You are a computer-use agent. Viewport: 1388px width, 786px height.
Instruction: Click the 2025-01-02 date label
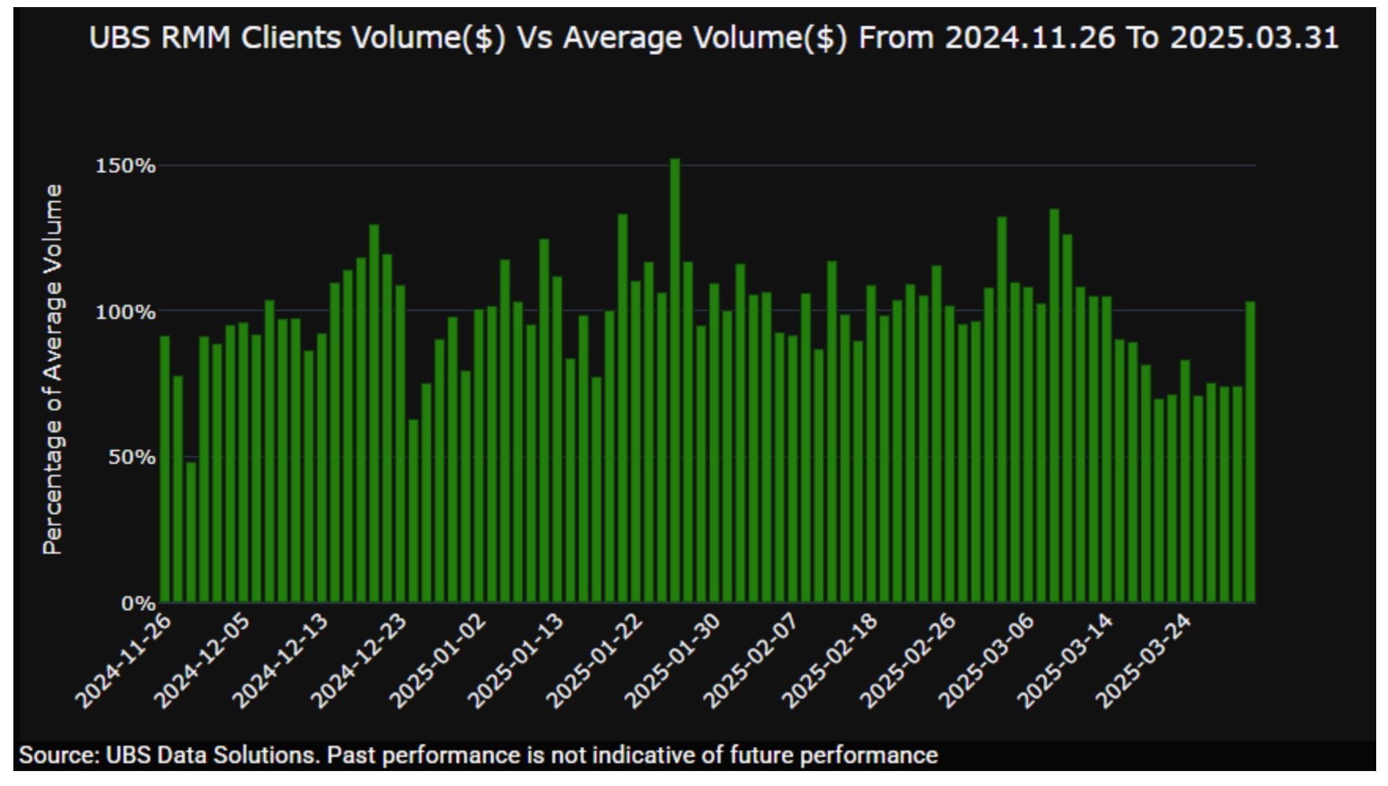tap(438, 661)
